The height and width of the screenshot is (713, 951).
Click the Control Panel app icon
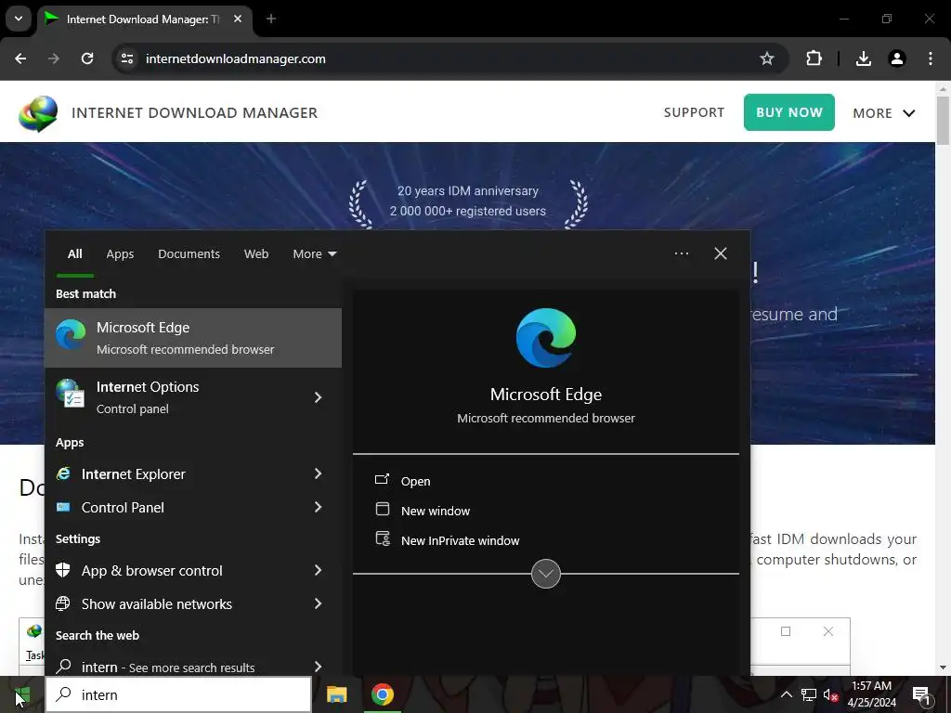coord(64,508)
